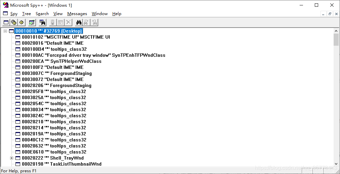The height and width of the screenshot is (174, 340).
Task: Open the Messages menu
Action: coord(77,14)
